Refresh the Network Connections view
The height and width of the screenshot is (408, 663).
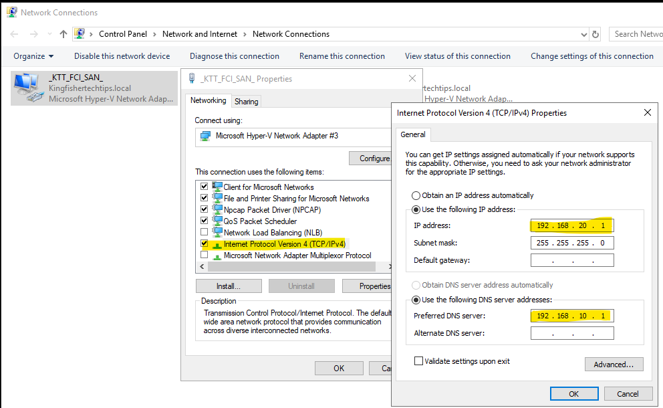pyautogui.click(x=595, y=34)
